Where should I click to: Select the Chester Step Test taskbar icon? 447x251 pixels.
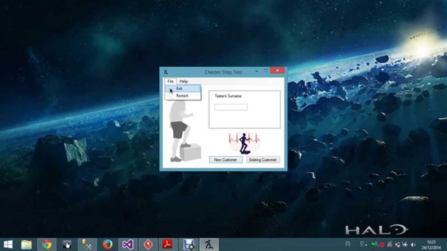tap(209, 245)
